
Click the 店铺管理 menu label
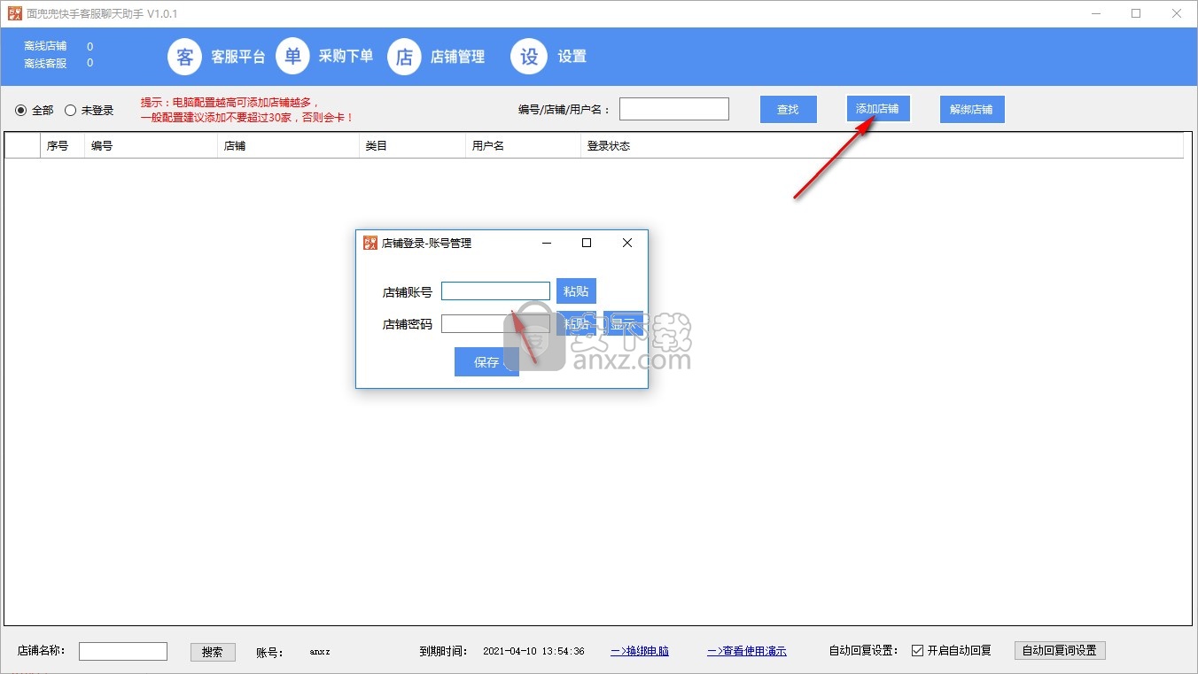click(x=458, y=57)
